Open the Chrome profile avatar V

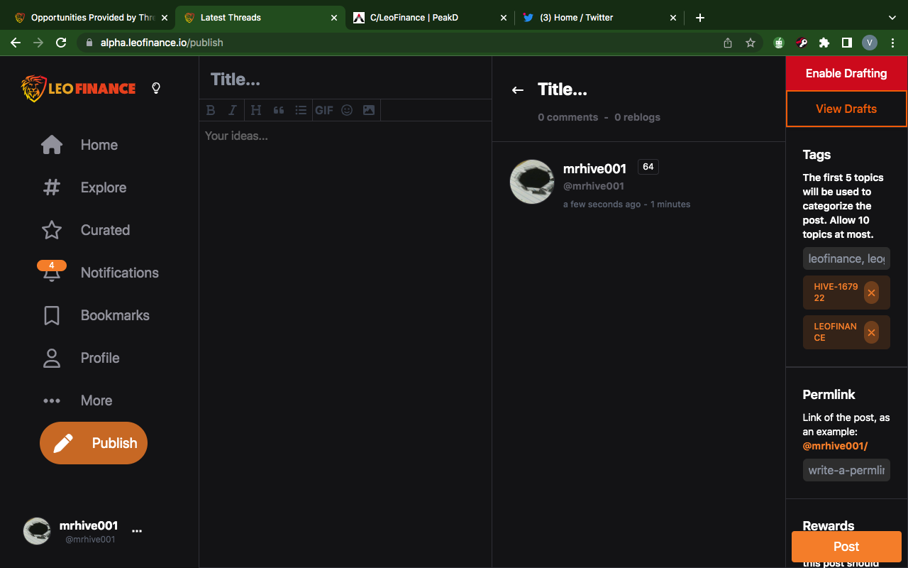pos(870,43)
